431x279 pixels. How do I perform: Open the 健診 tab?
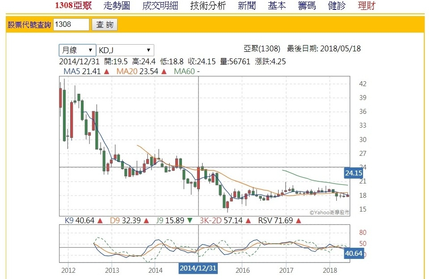pyautogui.click(x=337, y=5)
